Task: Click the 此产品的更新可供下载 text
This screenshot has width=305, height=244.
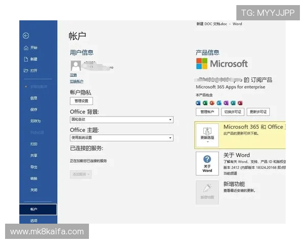Action: click(x=241, y=134)
